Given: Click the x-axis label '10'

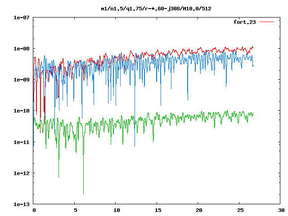Looking at the screenshot, I should click(x=117, y=210).
